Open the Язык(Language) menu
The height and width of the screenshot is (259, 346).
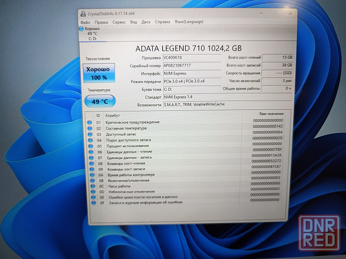pos(189,22)
